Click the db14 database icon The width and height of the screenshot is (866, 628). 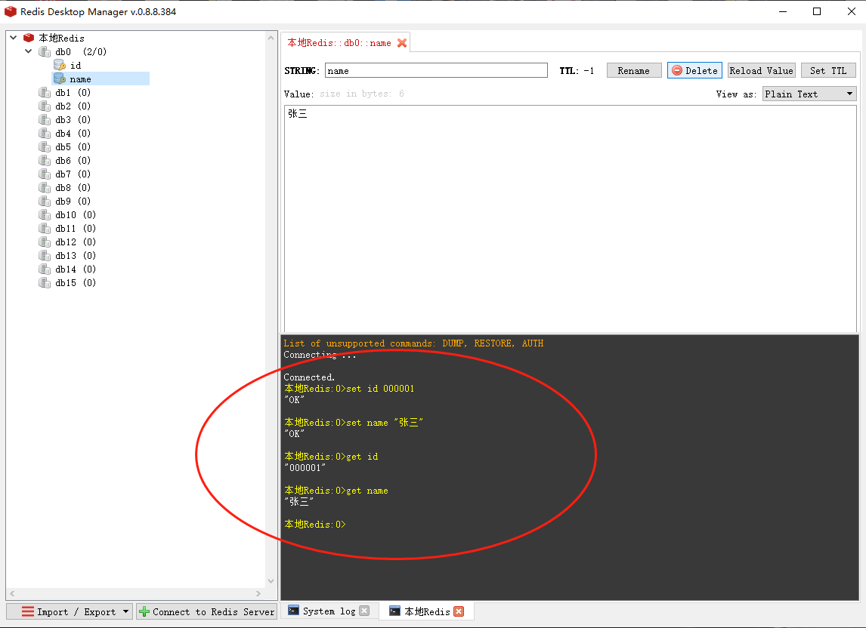click(45, 269)
